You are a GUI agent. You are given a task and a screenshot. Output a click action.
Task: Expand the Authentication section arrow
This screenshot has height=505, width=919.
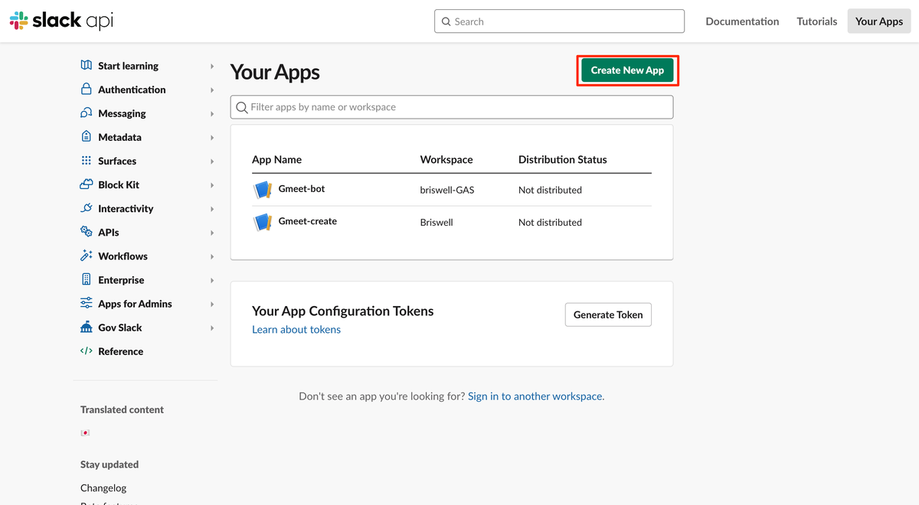pos(212,90)
